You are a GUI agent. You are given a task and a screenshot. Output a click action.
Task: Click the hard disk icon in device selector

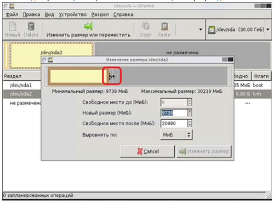point(211,30)
